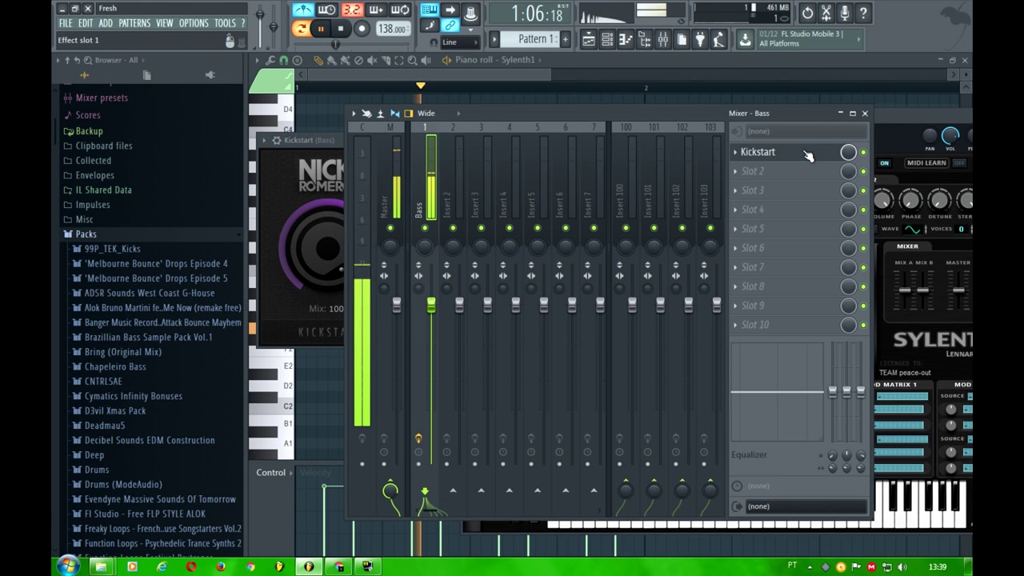Click the 138.000 tempo field
The height and width of the screenshot is (576, 1024).
coord(393,29)
